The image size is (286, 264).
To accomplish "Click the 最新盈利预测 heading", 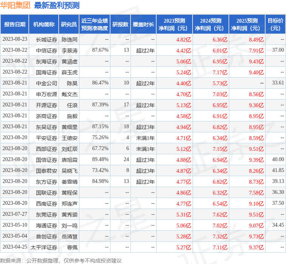I will point(57,5).
